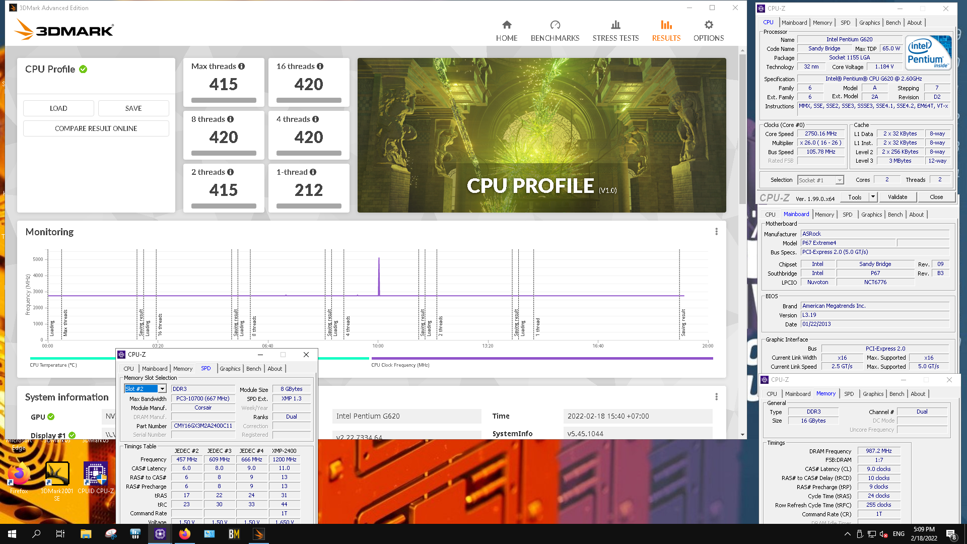
Task: Open taskbar Search
Action: point(36,534)
